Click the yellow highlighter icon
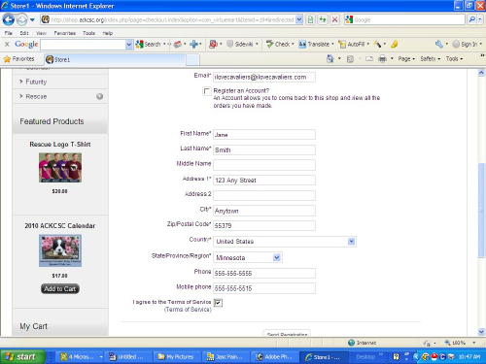The height and width of the screenshot is (364, 486). point(395,44)
